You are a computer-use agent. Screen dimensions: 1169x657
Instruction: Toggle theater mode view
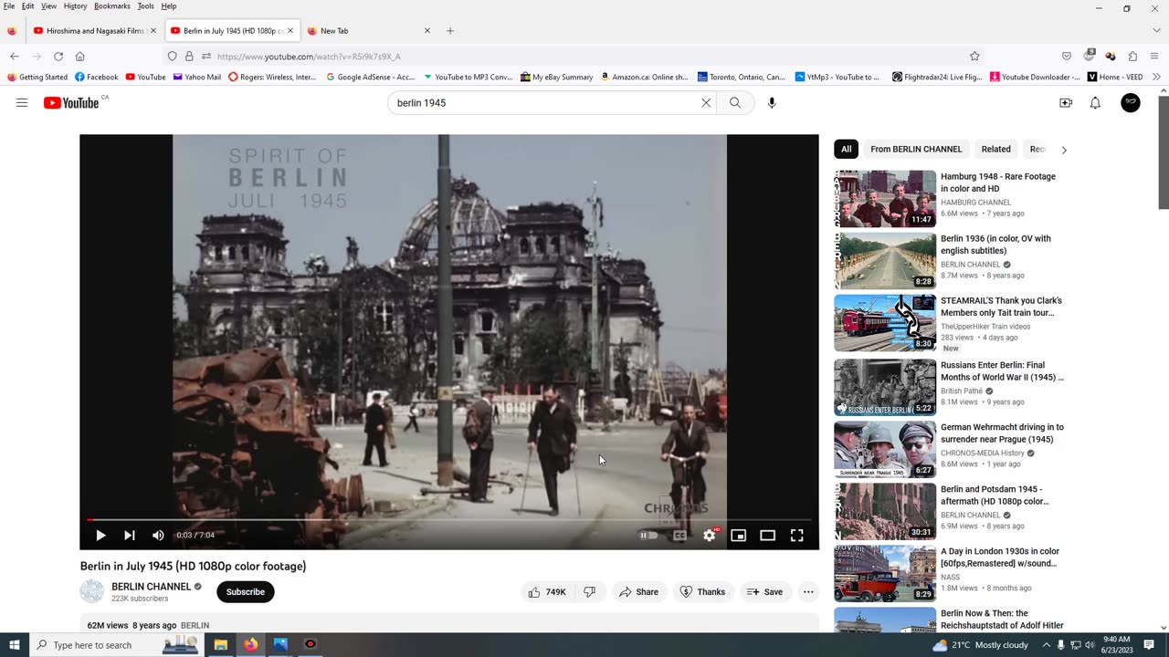click(768, 536)
